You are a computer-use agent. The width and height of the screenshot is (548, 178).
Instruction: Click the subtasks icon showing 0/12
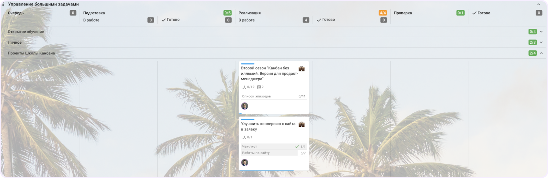(x=244, y=87)
